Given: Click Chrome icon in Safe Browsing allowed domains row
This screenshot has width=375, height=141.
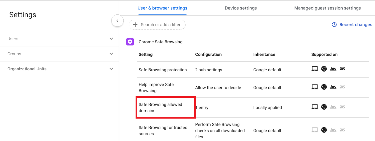Looking at the screenshot, I should pos(324,107).
